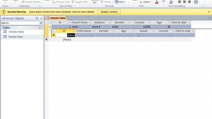Click the text highlight color icon
This screenshot has width=212, height=119.
pyautogui.click(x=164, y=2)
